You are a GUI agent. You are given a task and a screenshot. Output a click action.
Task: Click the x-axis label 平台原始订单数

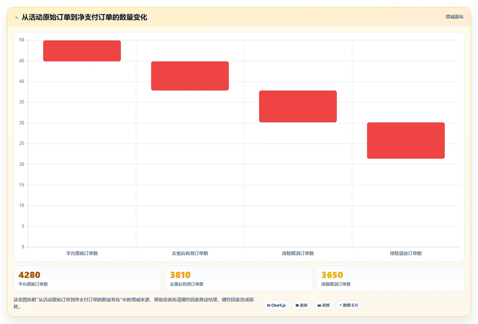(82, 253)
